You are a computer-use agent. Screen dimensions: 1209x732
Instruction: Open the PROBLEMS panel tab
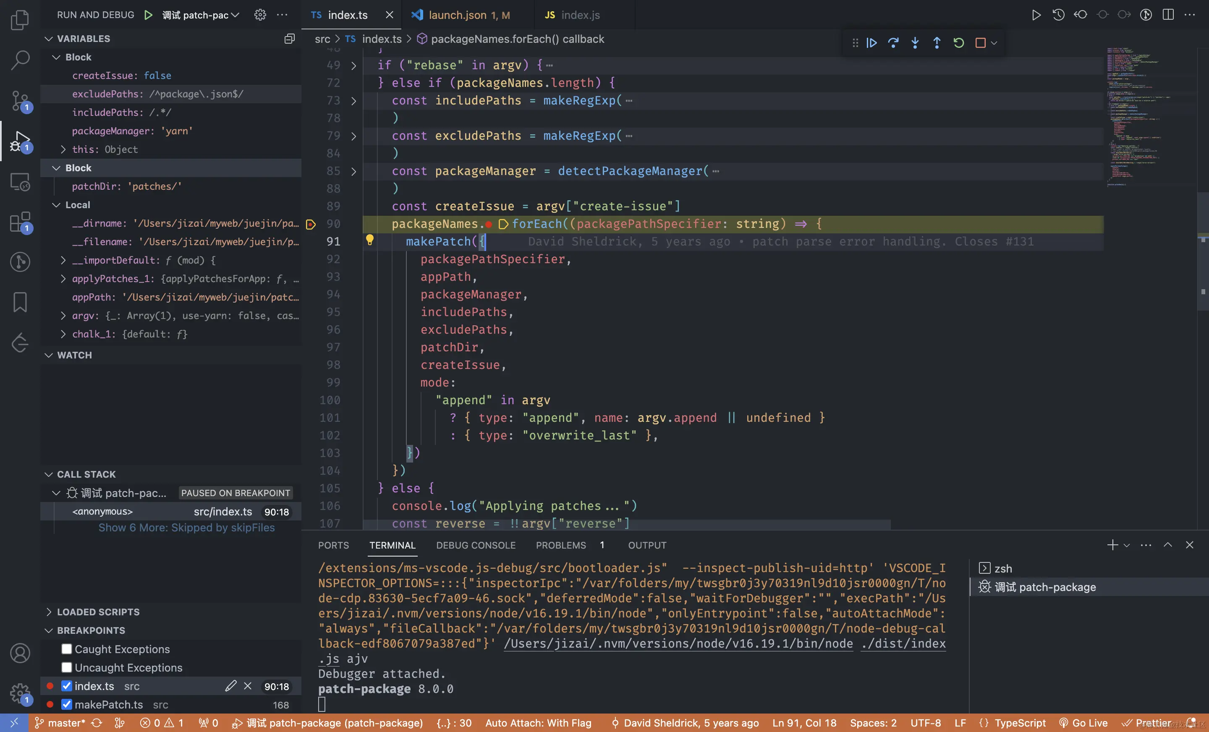point(561,545)
